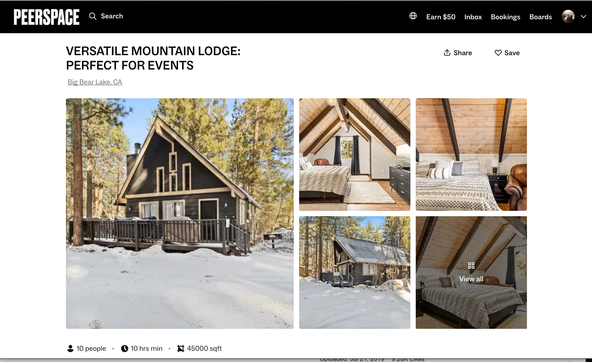Open the bedroom with black curtains photo

(x=355, y=154)
